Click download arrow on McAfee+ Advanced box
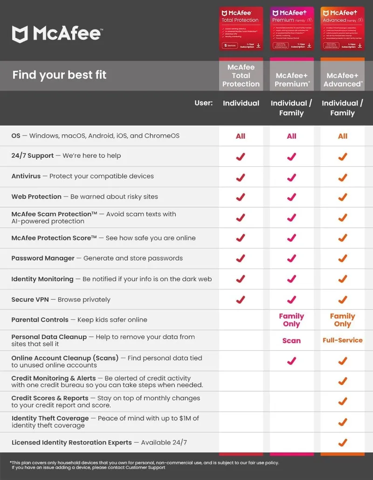The height and width of the screenshot is (480, 373). click(360, 45)
